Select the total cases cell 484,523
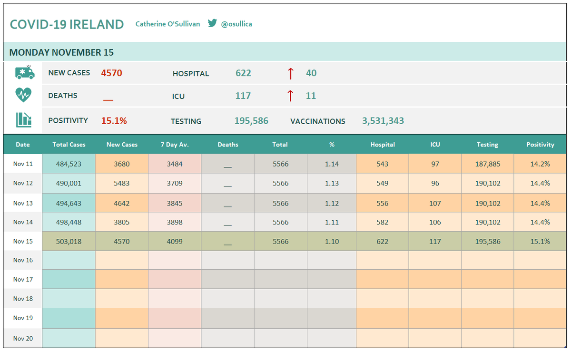This screenshot has width=571, height=352. point(69,164)
